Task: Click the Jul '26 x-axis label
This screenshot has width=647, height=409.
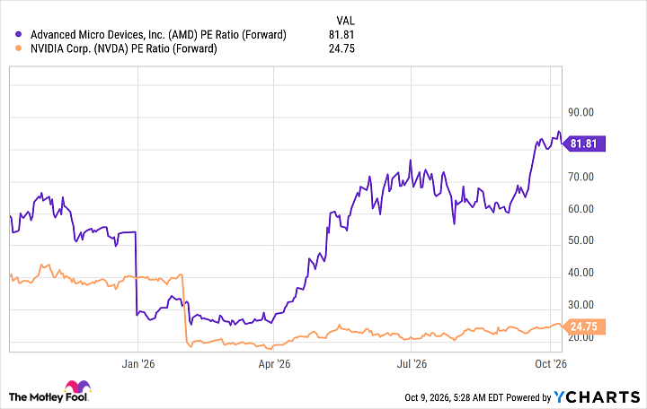Action: pyautogui.click(x=412, y=364)
